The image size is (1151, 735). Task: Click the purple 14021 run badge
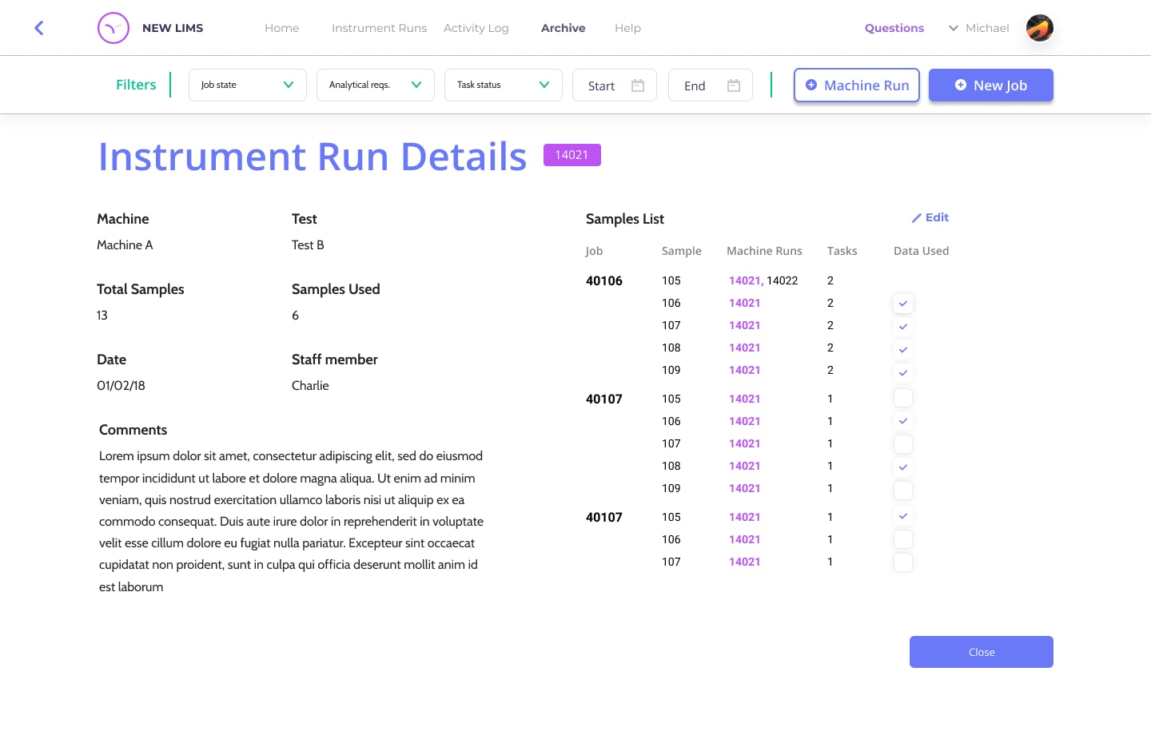point(572,155)
